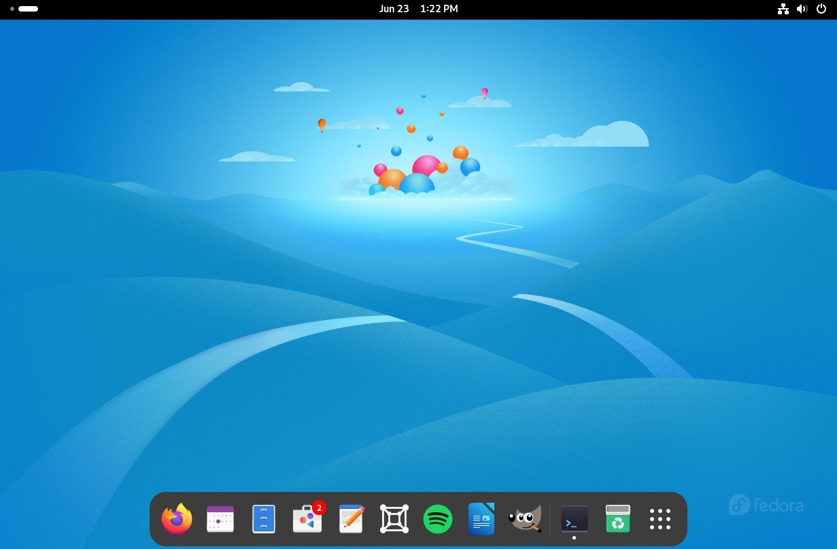This screenshot has height=549, width=837.
Task: Launch GNOME Boxes
Action: point(394,518)
